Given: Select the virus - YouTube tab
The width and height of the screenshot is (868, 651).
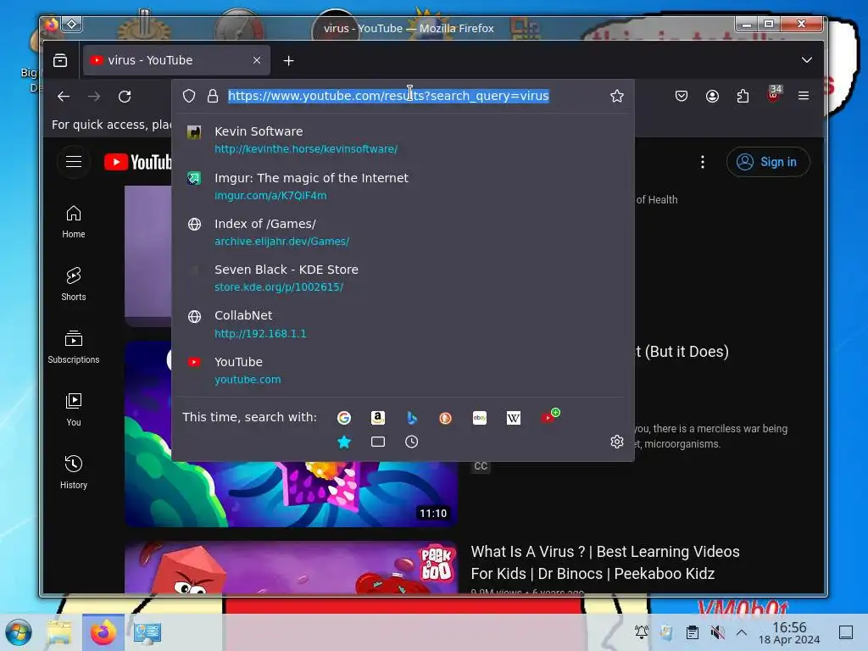Looking at the screenshot, I should pyautogui.click(x=176, y=60).
